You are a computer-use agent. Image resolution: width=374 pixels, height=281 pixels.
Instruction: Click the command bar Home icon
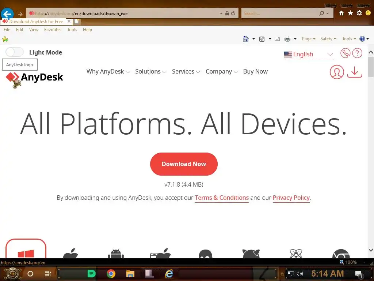point(246,39)
